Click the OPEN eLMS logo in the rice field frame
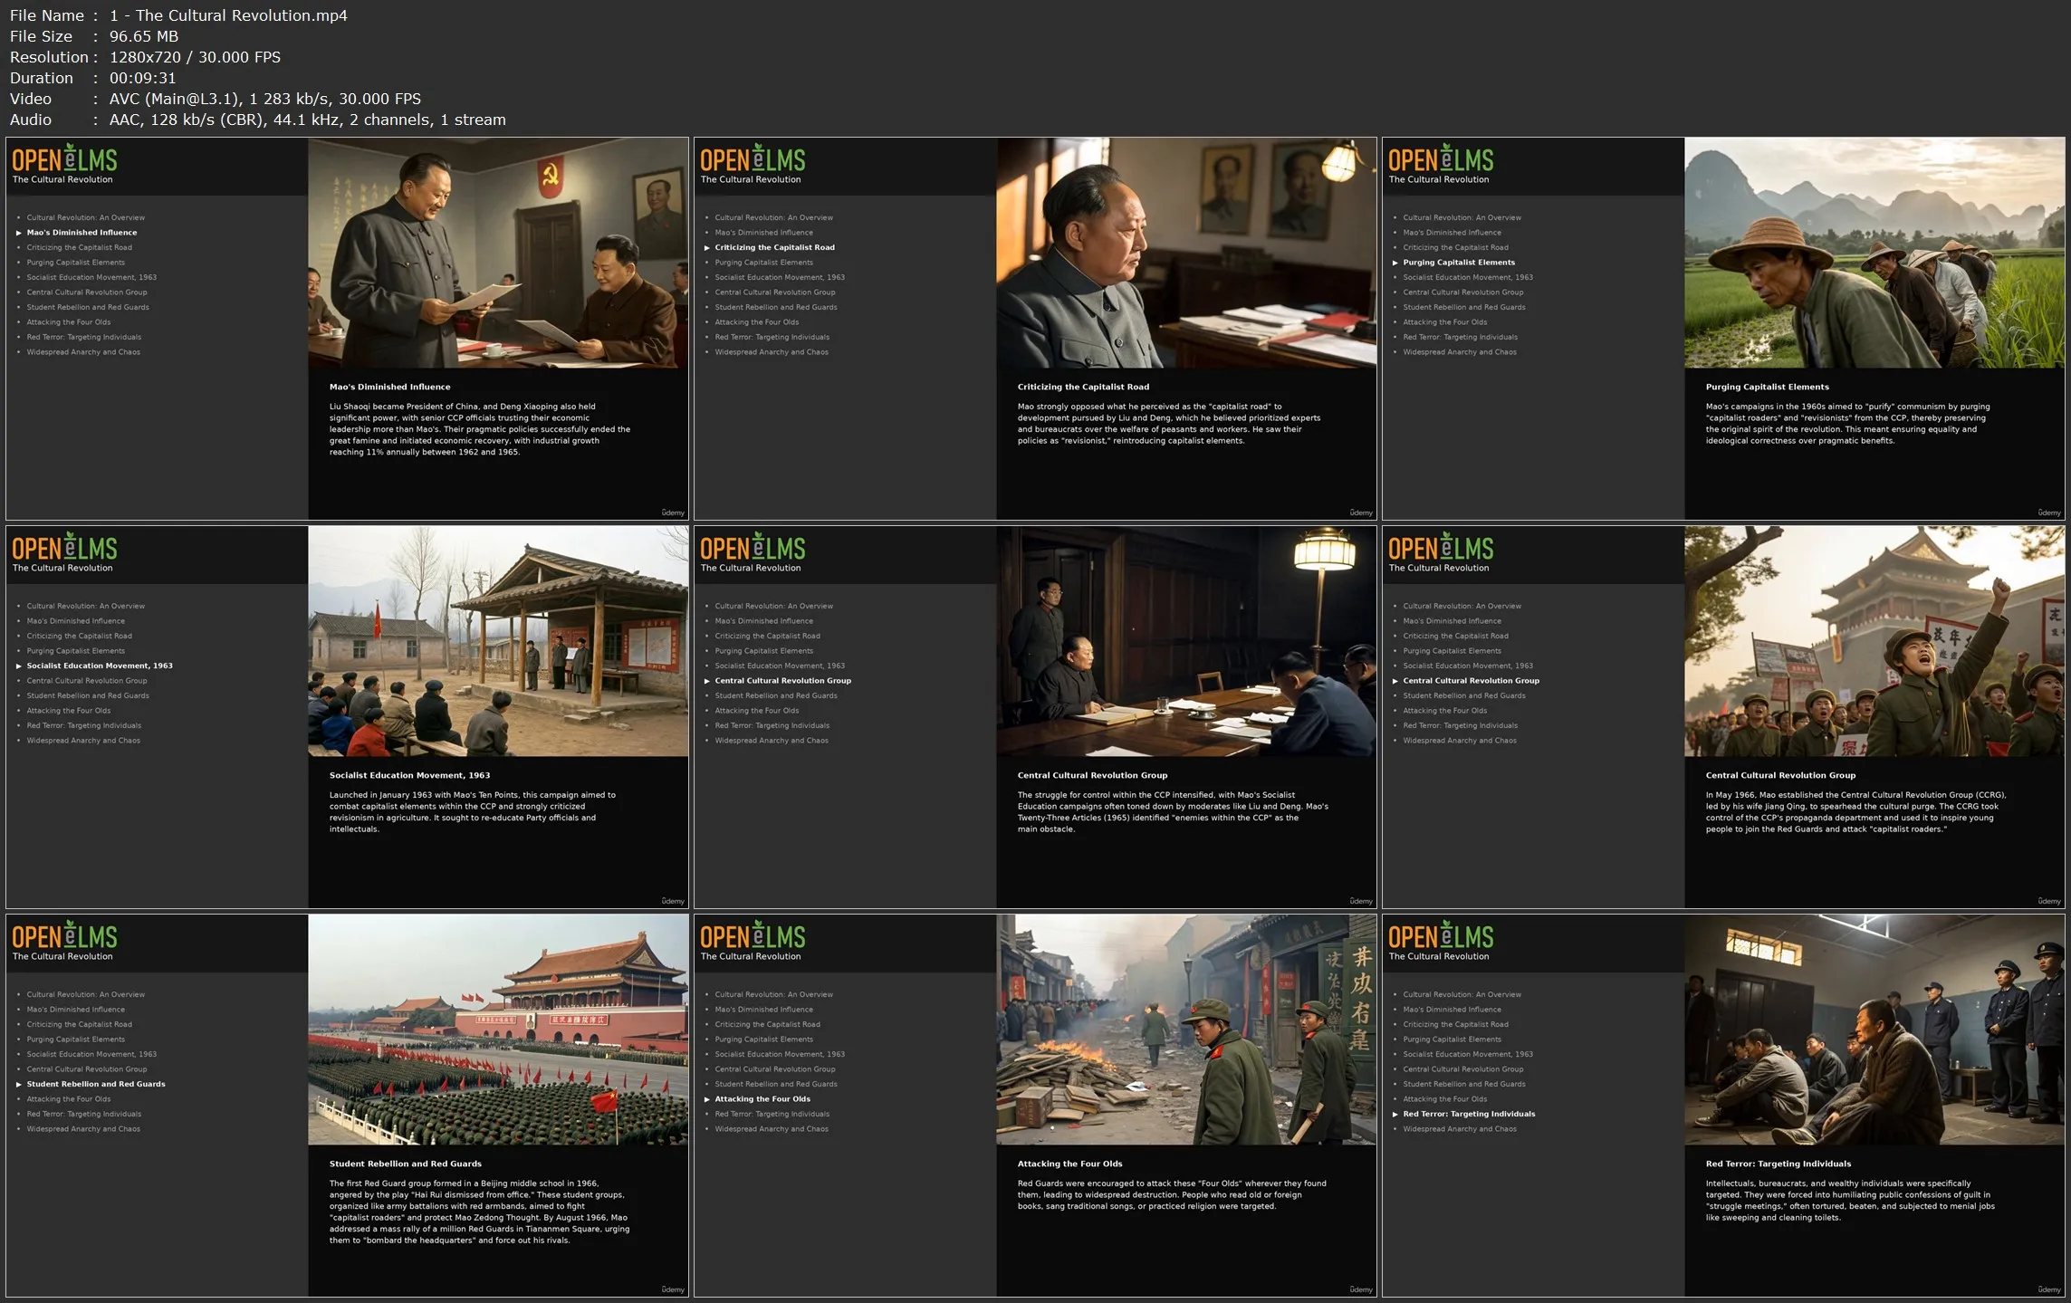 (x=1440, y=159)
